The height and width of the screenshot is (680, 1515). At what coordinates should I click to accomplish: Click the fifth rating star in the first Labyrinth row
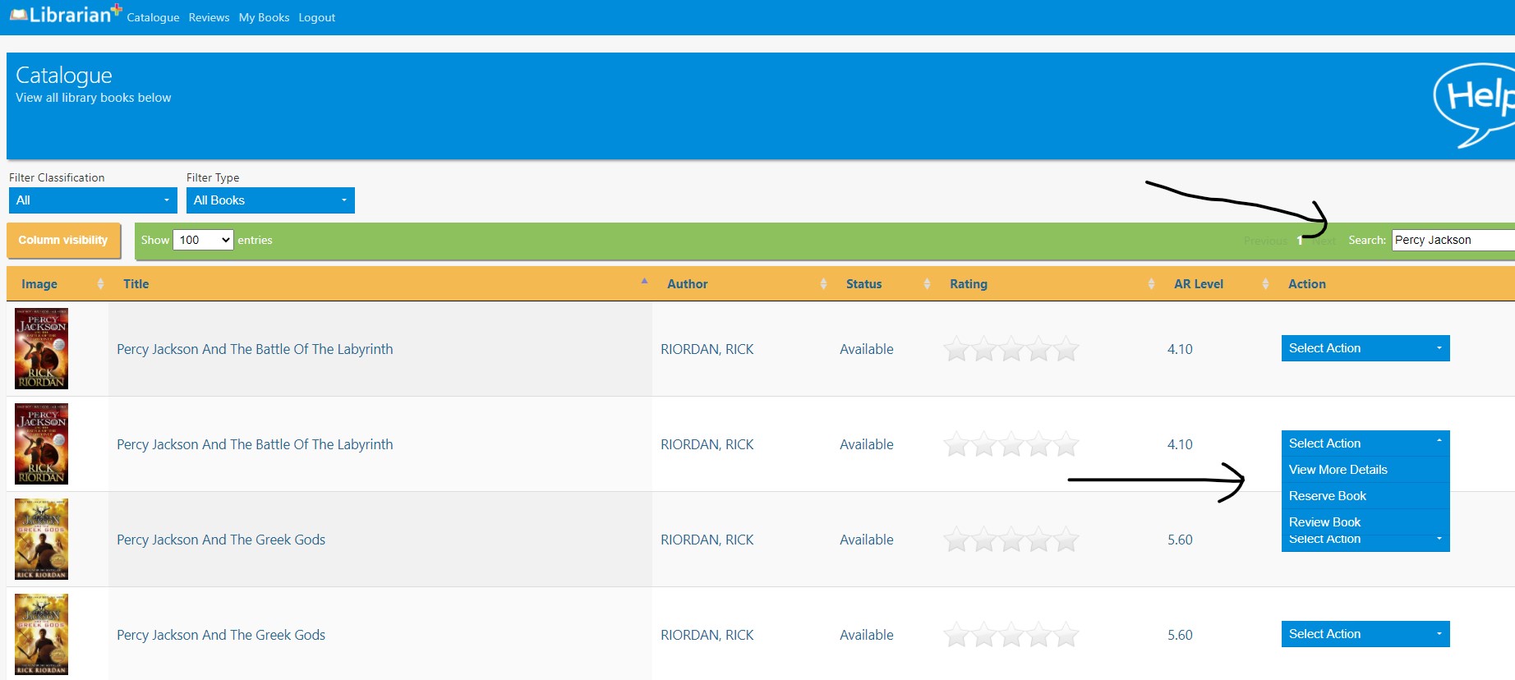tap(1066, 349)
